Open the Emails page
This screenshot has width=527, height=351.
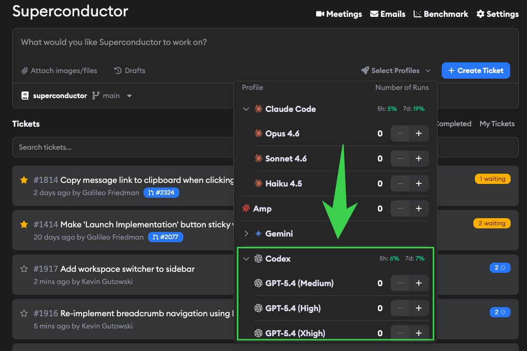(388, 14)
